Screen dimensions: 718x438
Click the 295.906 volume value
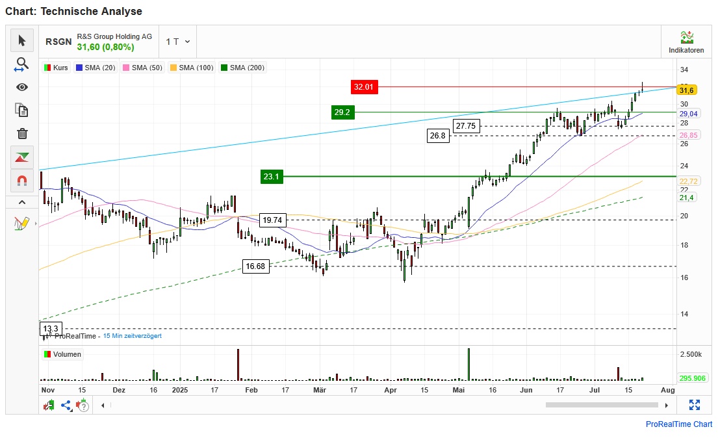tap(693, 378)
